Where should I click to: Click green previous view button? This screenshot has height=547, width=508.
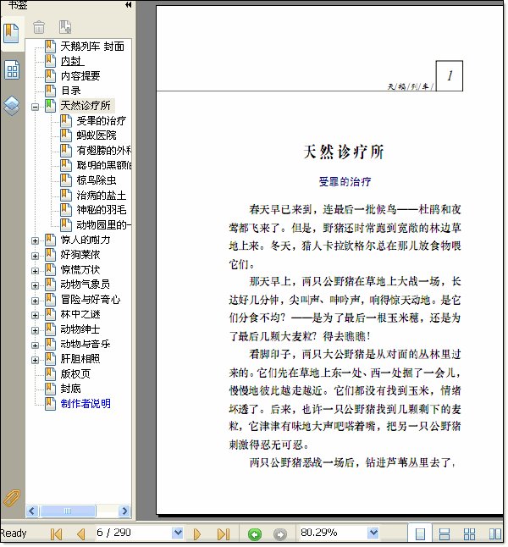[255, 534]
